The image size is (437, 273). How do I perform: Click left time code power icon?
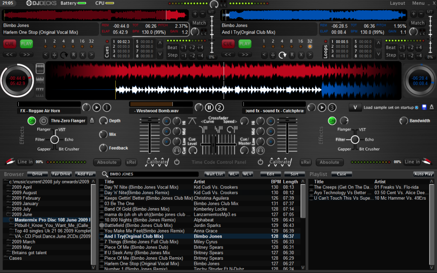[177, 162]
